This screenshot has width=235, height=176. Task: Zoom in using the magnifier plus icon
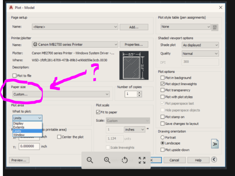coord(107,160)
